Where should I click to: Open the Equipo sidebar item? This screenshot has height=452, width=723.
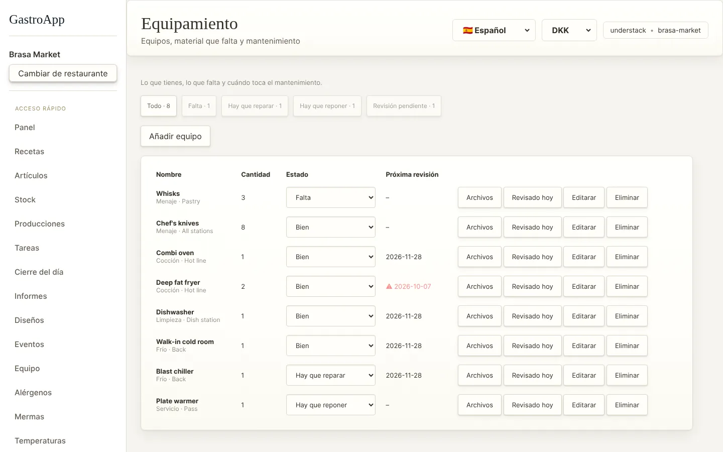pos(27,369)
